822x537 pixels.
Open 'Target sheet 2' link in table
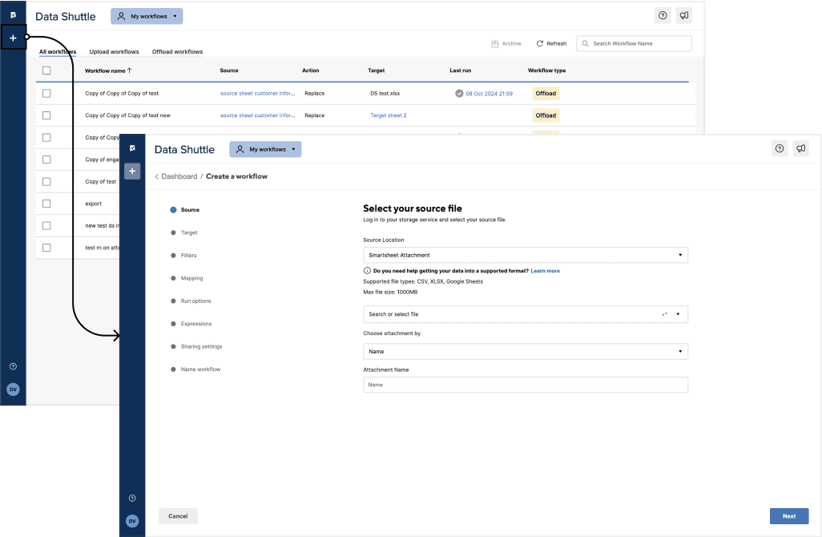pos(389,115)
